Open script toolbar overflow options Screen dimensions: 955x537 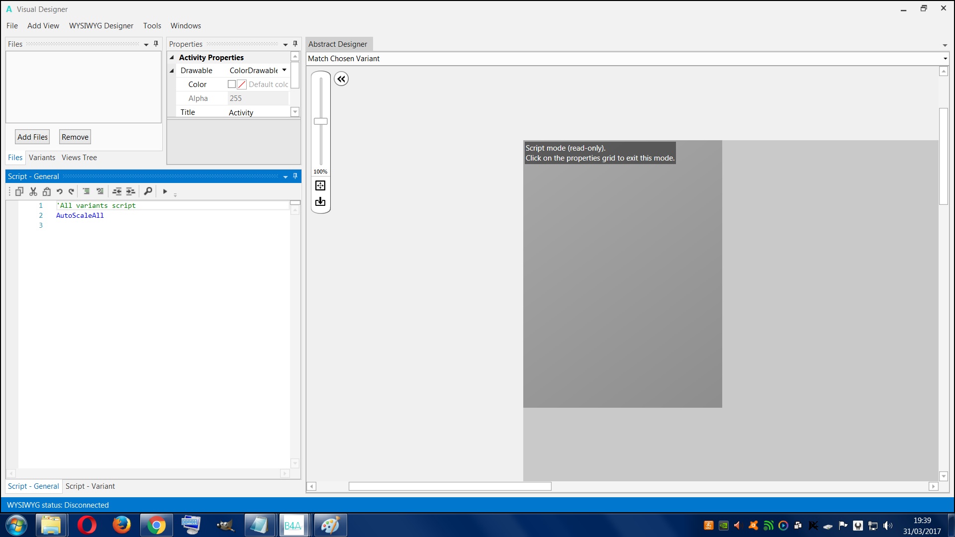[175, 194]
